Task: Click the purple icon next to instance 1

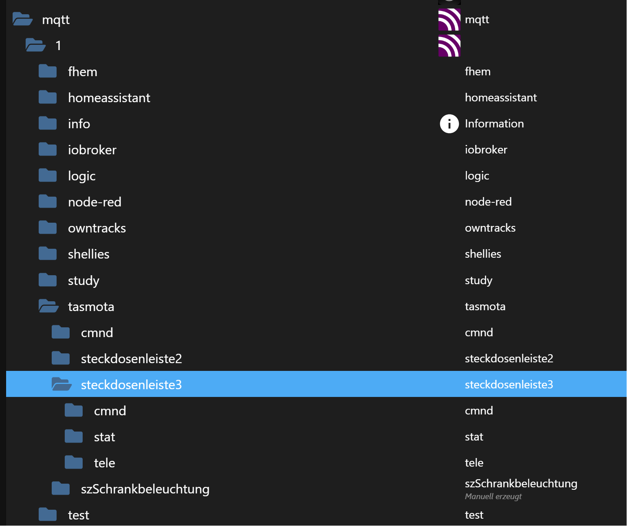Action: 449,46
